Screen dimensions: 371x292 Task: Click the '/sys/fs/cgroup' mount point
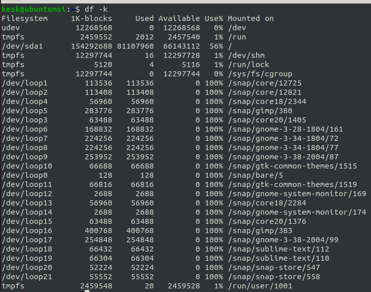[260, 74]
